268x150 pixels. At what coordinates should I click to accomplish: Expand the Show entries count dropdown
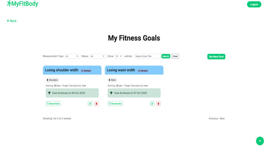[119, 56]
